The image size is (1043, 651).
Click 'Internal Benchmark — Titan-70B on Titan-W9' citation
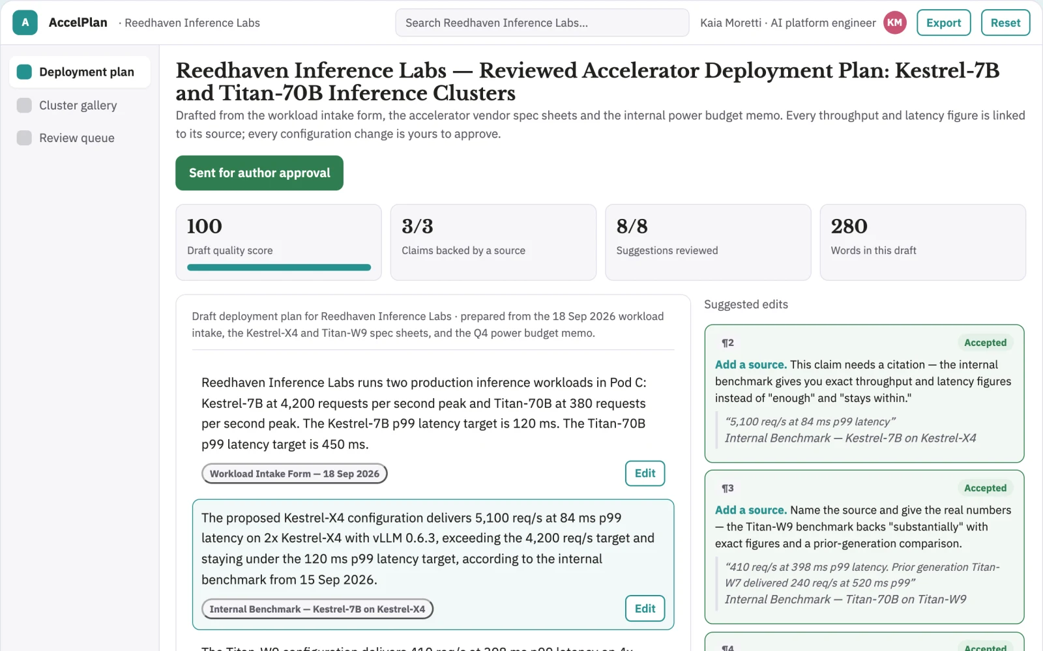(845, 600)
